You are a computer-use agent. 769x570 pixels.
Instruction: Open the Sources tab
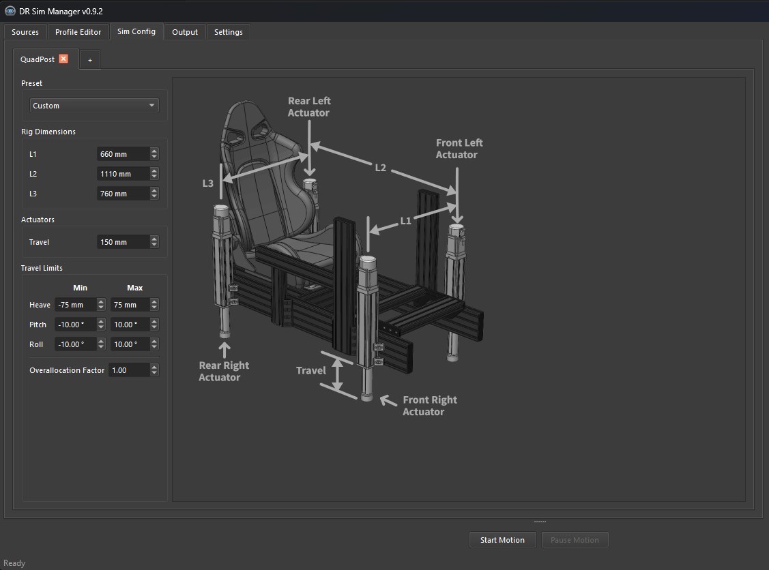click(25, 32)
